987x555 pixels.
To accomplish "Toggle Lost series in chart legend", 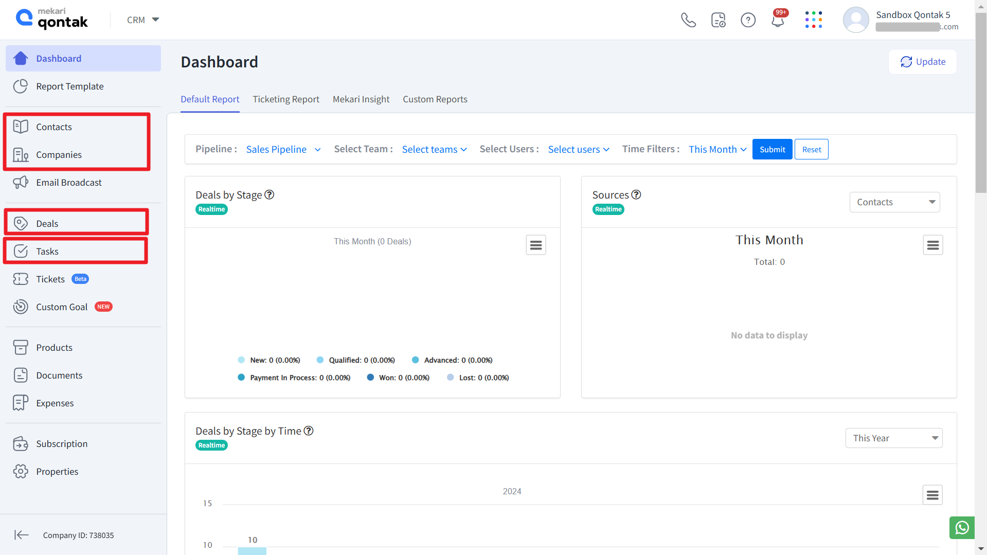I will coord(478,378).
